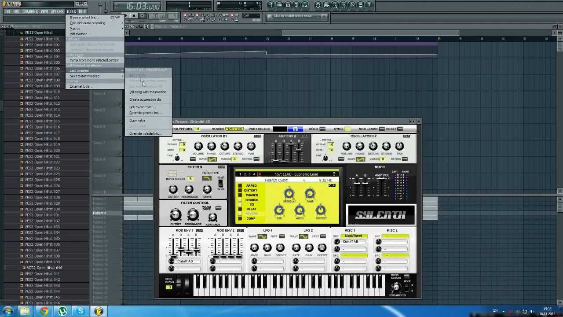
Task: Toggle the Warm Drive switch
Action: [218, 208]
